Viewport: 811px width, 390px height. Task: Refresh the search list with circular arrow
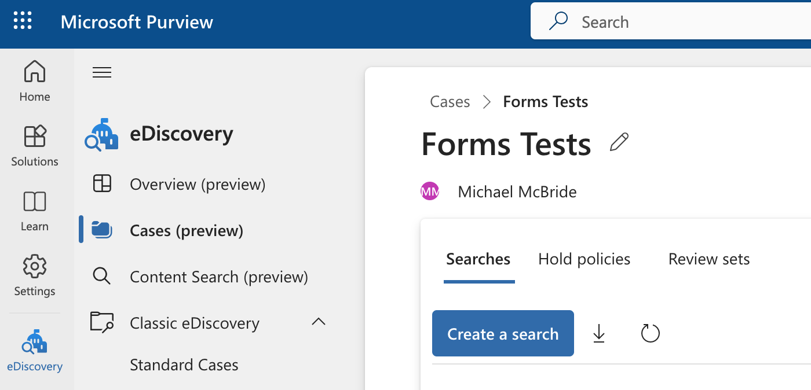click(651, 333)
